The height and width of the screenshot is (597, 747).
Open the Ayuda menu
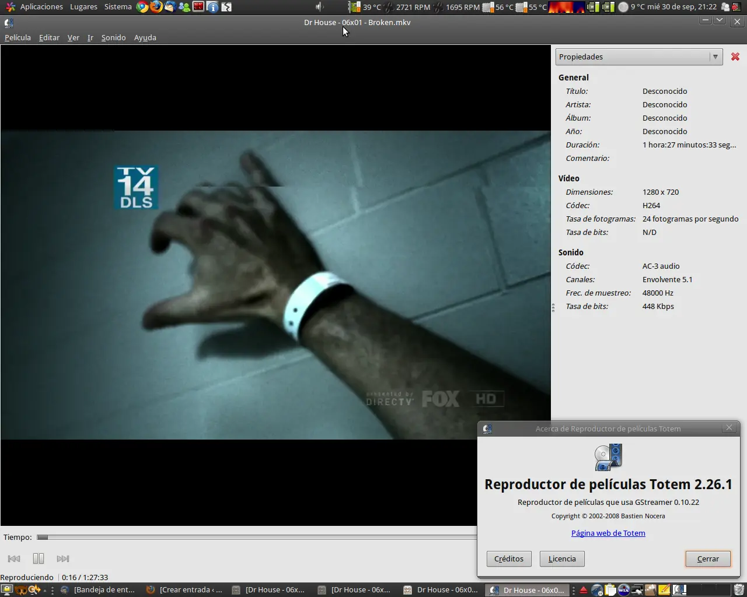[x=145, y=37]
